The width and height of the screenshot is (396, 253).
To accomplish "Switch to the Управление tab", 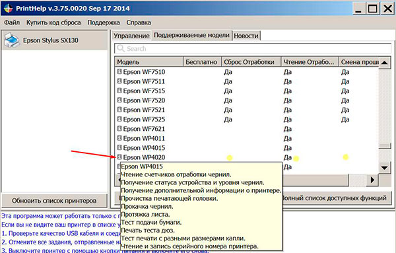I will pyautogui.click(x=131, y=36).
